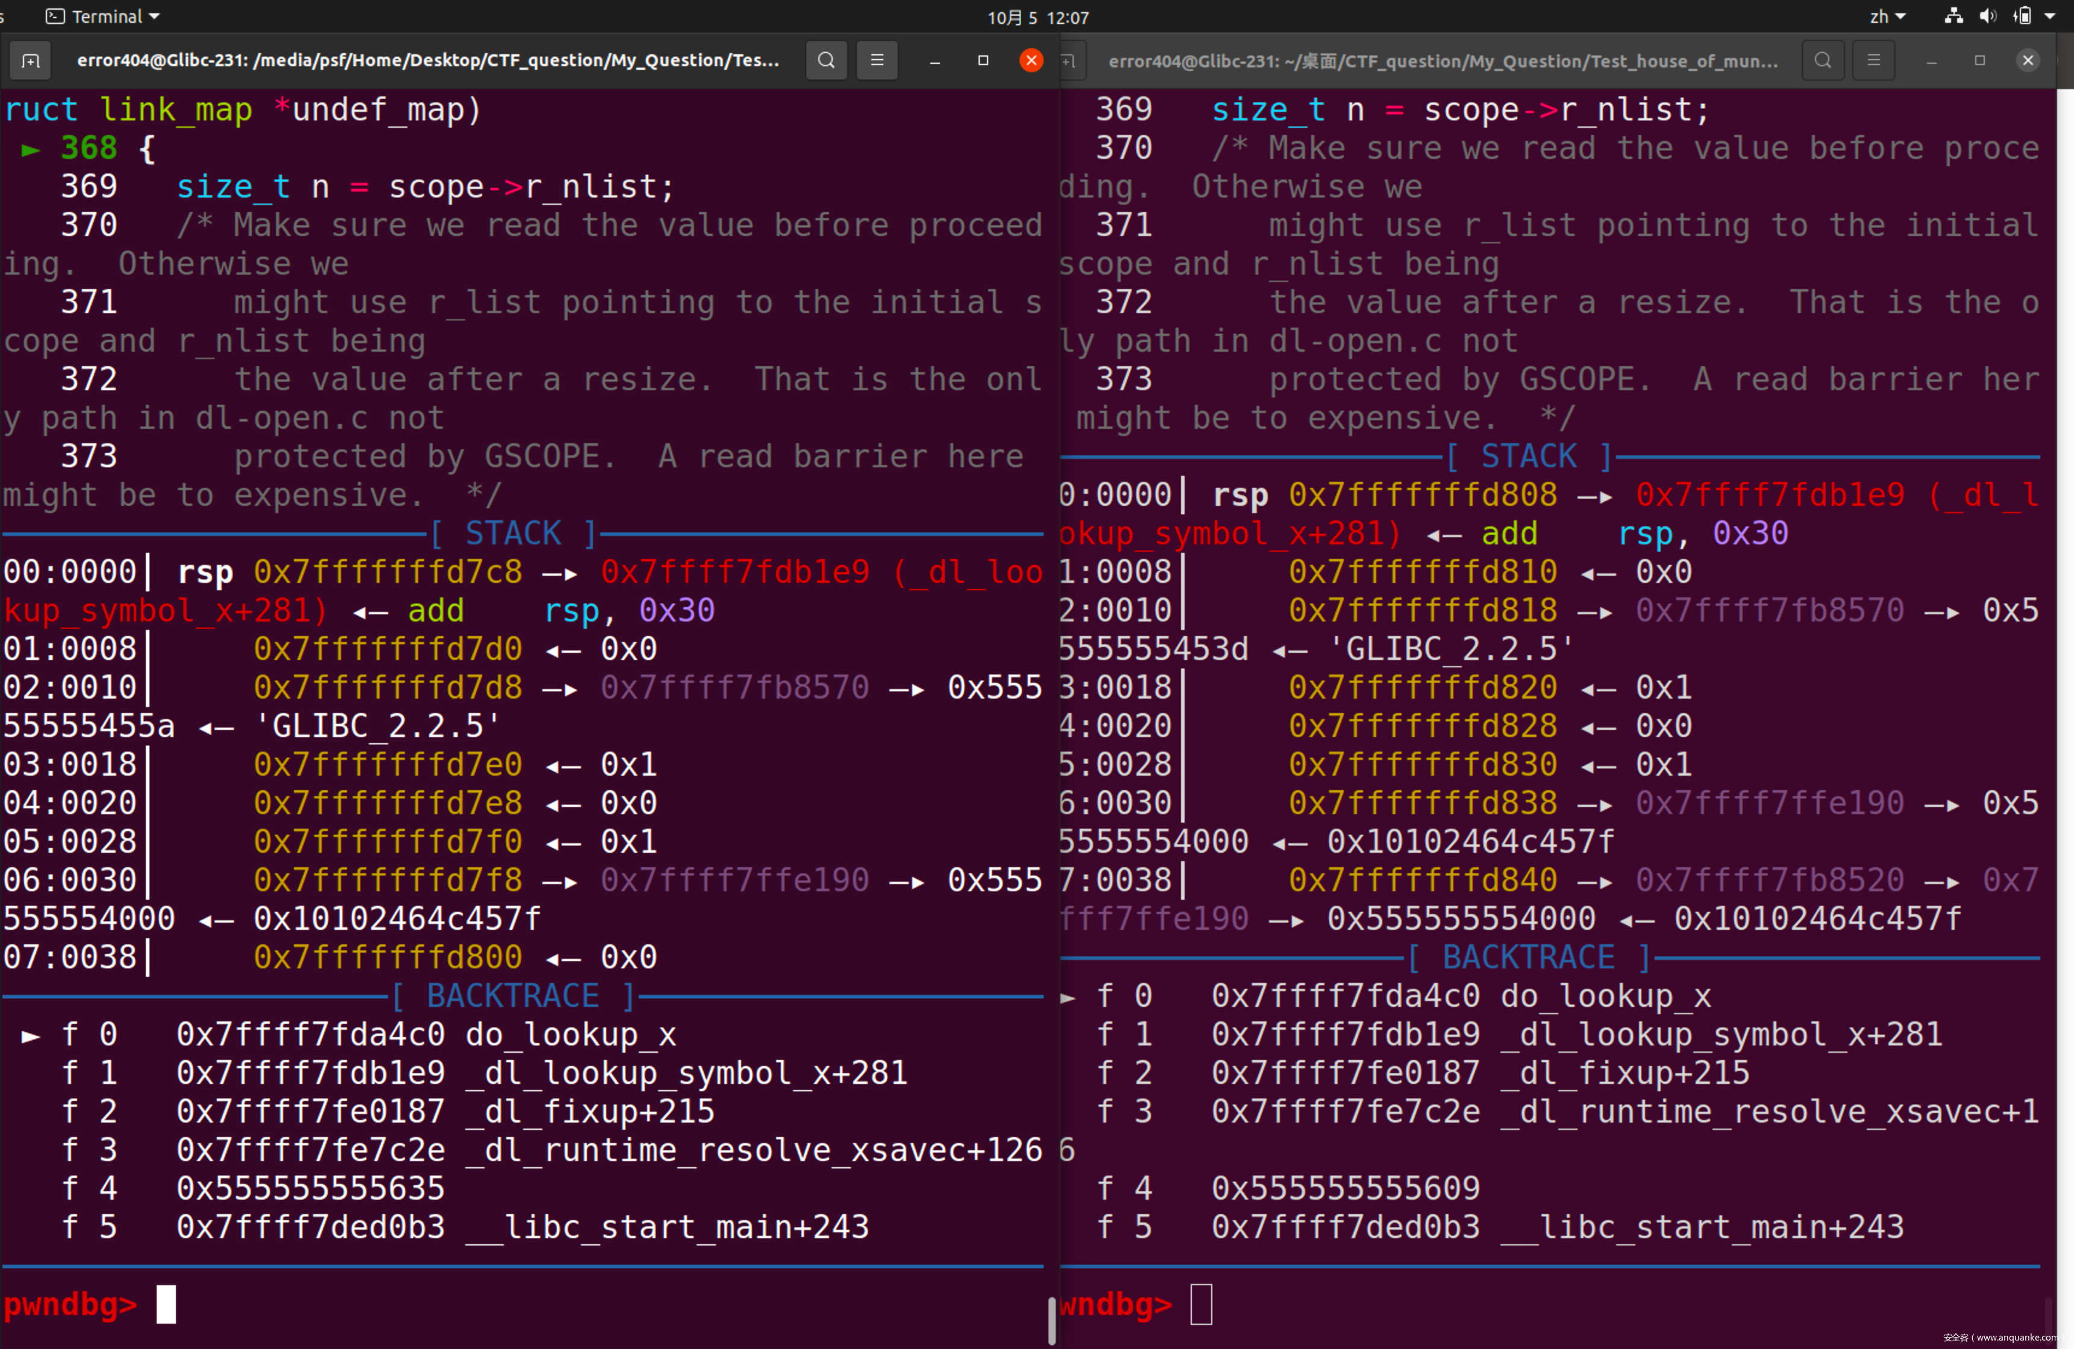Image resolution: width=2074 pixels, height=1349 pixels.
Task: Open hamburger menu in left terminal
Action: [x=877, y=61]
